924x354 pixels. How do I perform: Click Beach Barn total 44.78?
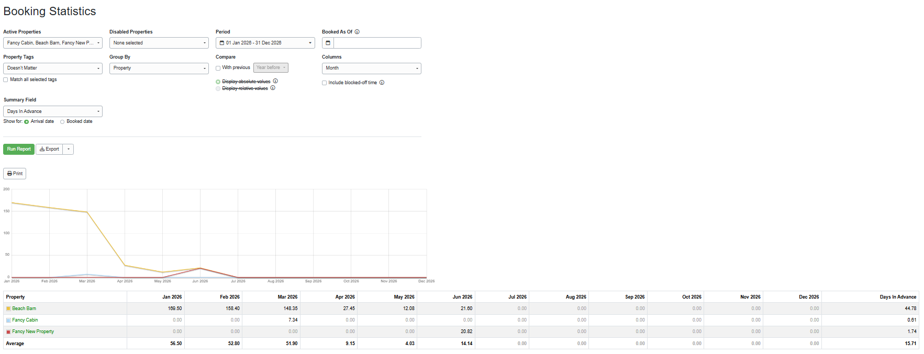(910, 309)
